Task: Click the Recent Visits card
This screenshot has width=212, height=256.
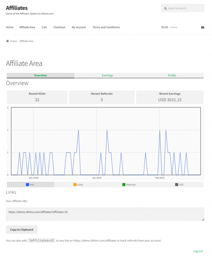Action: (x=37, y=97)
